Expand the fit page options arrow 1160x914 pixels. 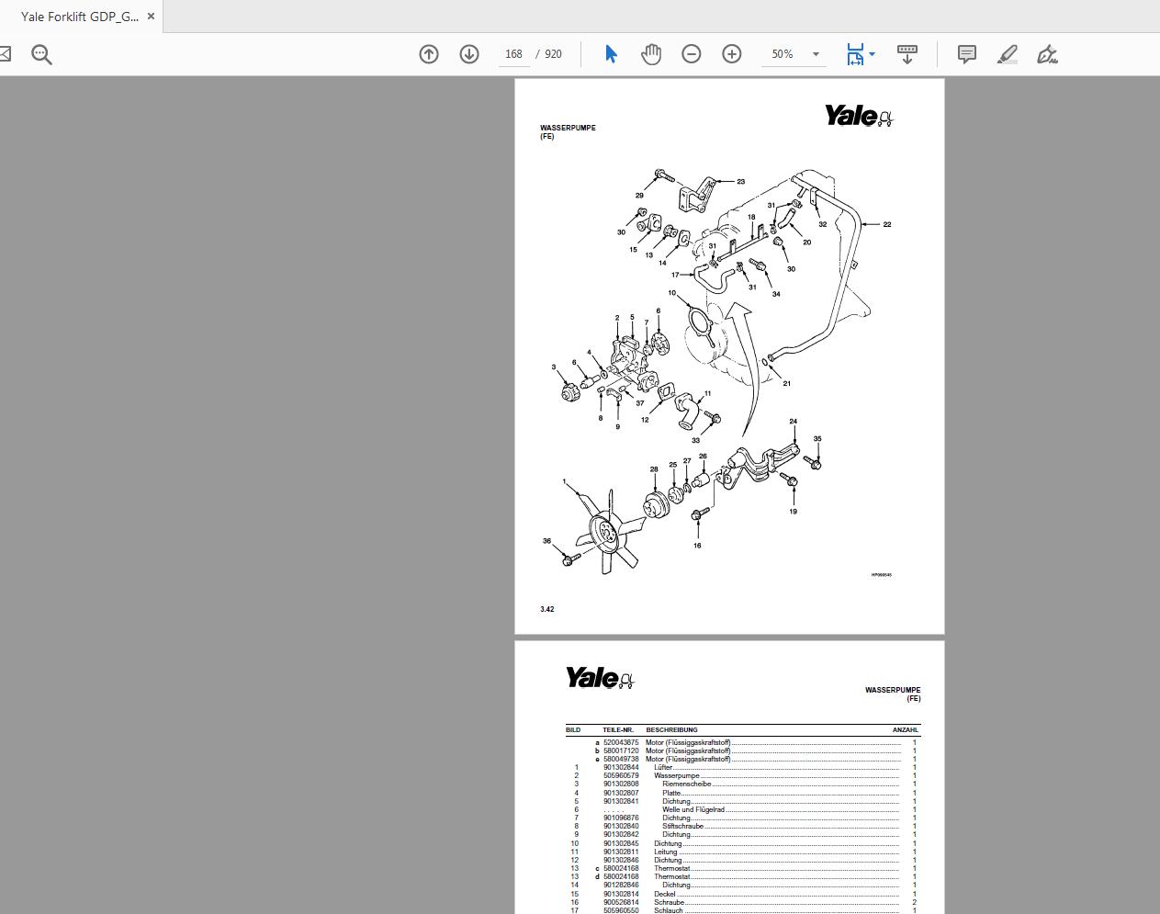872,54
